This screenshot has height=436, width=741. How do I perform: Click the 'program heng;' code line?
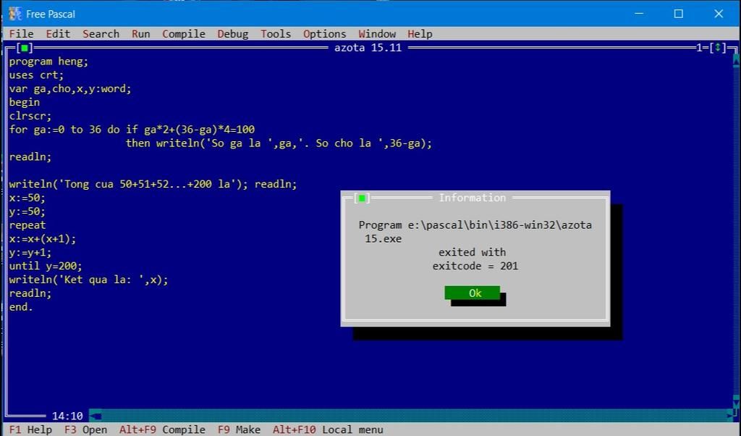click(x=48, y=62)
